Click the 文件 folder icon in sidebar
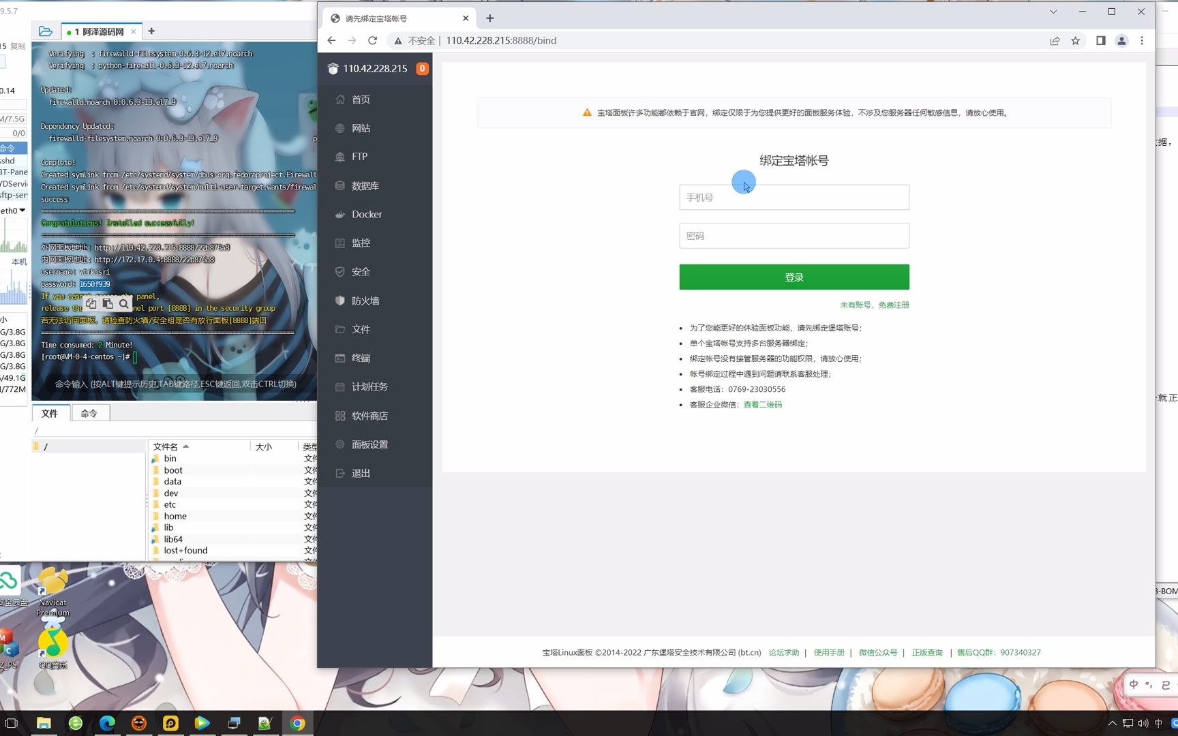This screenshot has height=736, width=1178. tap(340, 329)
